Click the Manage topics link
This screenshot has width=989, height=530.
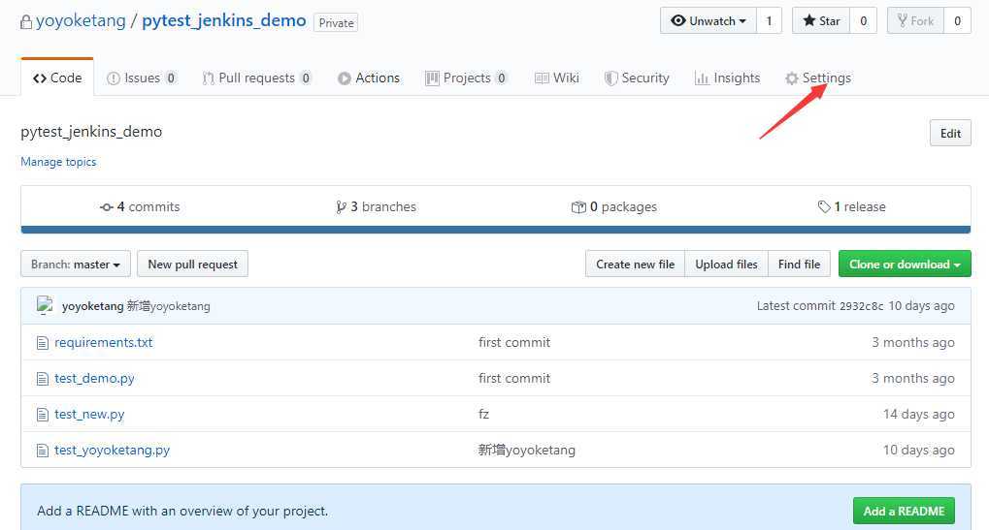[x=58, y=162]
